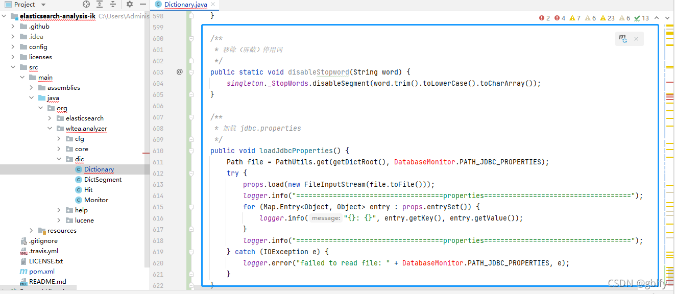Dismiss the Maven reload floating popup

pyautogui.click(x=636, y=39)
